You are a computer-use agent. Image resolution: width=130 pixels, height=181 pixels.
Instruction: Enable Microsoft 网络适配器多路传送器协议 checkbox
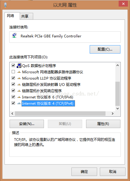pos(13,72)
